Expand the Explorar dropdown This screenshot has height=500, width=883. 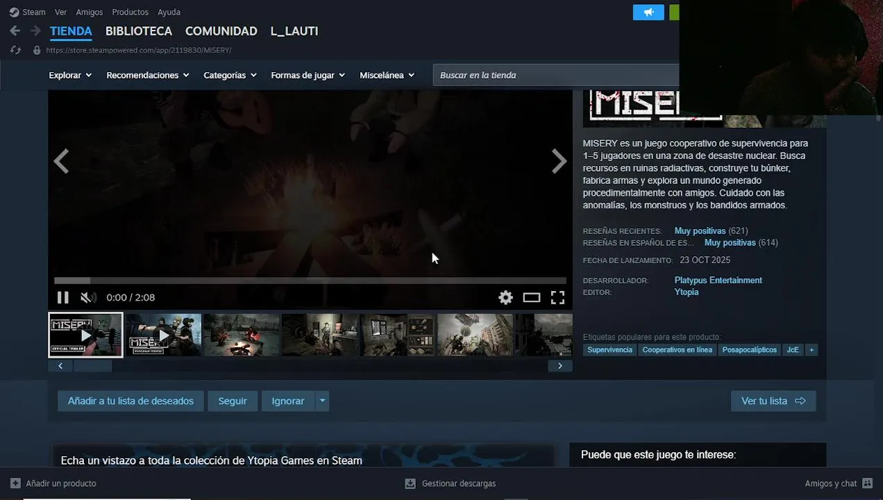[70, 75]
